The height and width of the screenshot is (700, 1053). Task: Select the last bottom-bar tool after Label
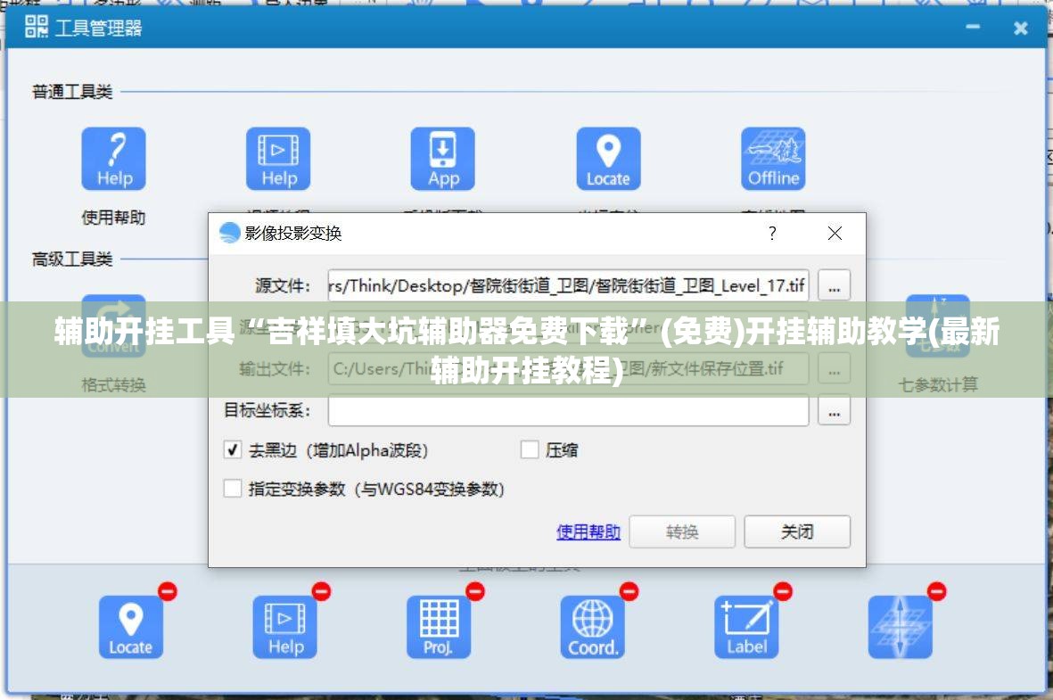tap(900, 627)
